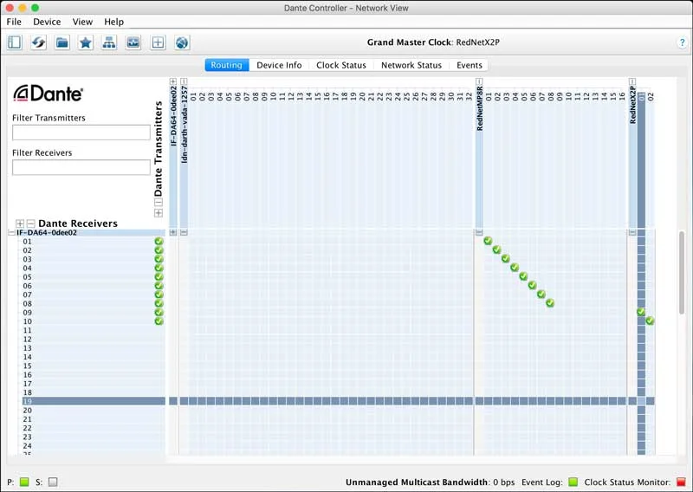Click green status check on receiver channel 08
693x492 pixels.
pyautogui.click(x=159, y=303)
